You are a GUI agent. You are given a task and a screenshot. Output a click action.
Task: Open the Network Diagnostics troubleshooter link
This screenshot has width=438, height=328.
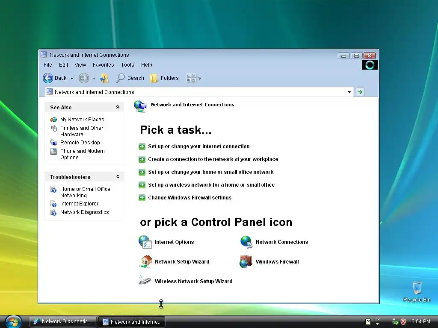point(85,212)
